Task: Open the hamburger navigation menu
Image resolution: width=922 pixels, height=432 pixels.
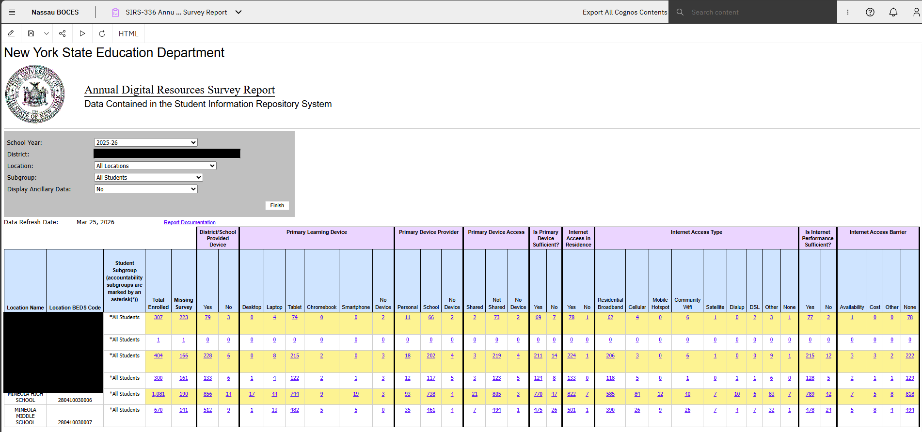Action: click(12, 12)
